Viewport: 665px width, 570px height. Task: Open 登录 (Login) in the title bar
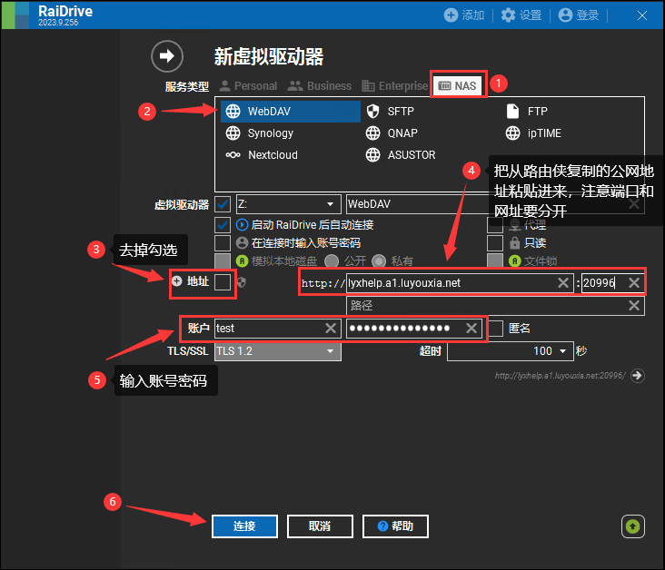(579, 15)
